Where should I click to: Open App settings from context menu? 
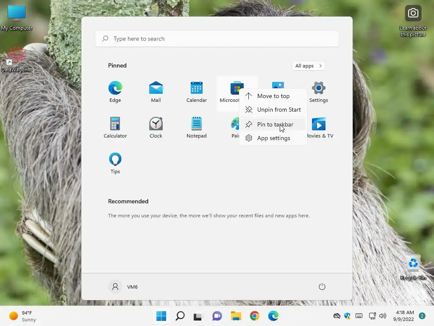click(273, 138)
